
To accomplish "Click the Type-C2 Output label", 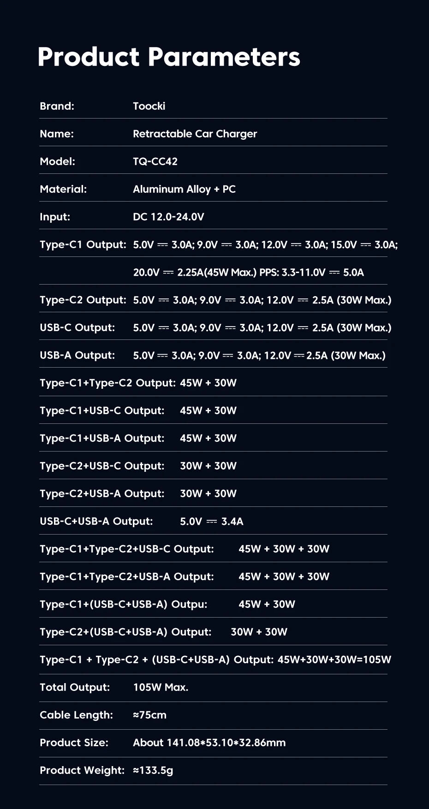I will coord(83,300).
